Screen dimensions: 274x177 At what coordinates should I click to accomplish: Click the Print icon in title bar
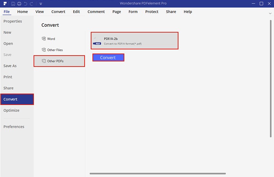pyautogui.click(x=19, y=4)
